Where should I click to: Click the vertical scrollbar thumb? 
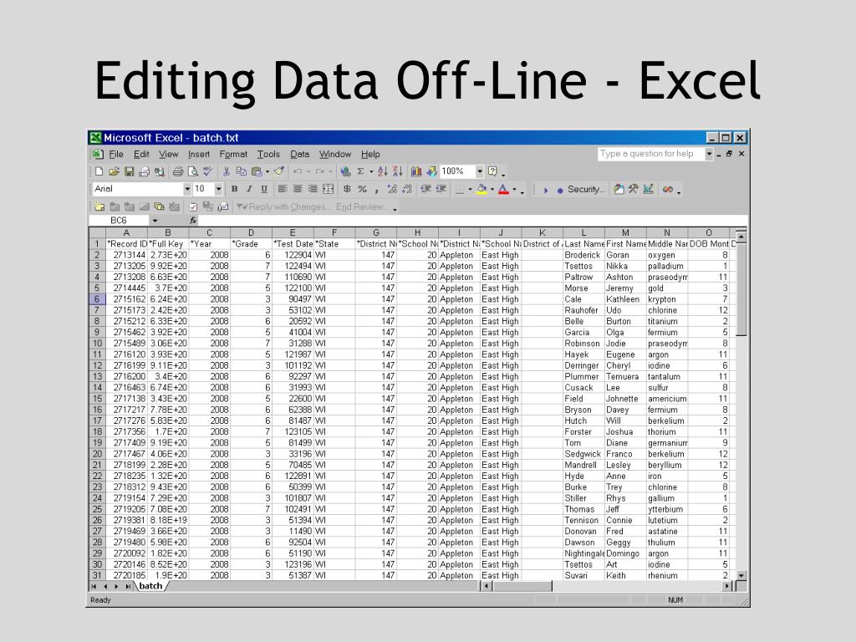click(741, 290)
